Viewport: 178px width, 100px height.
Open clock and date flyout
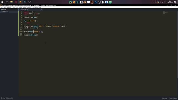(x=170, y=2)
